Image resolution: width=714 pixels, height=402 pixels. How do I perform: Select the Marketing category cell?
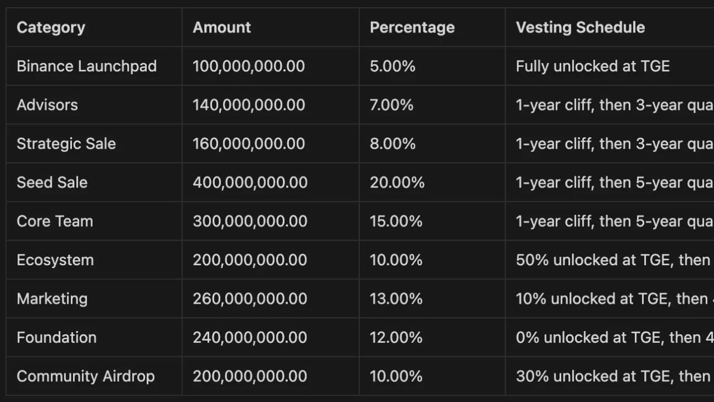point(52,299)
